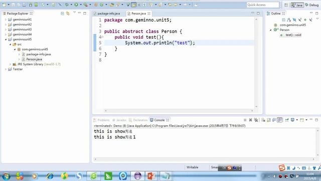
Task: Toggle Scroll Lock in Console toolbar
Action: tap(269, 120)
